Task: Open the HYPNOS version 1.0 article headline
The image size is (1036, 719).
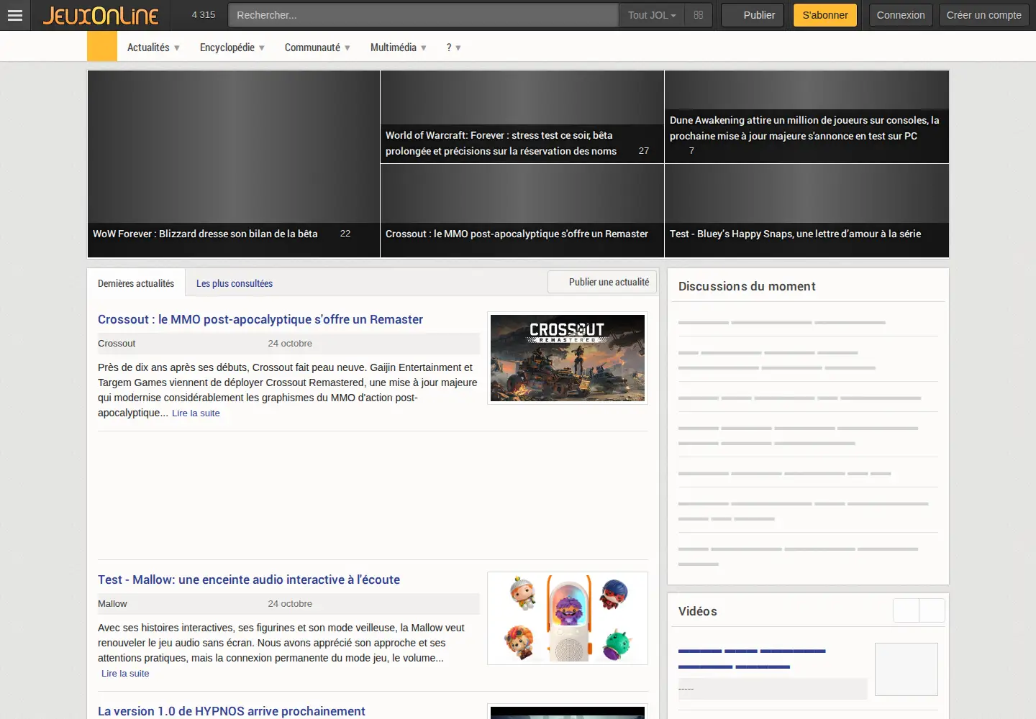Action: pyautogui.click(x=232, y=711)
